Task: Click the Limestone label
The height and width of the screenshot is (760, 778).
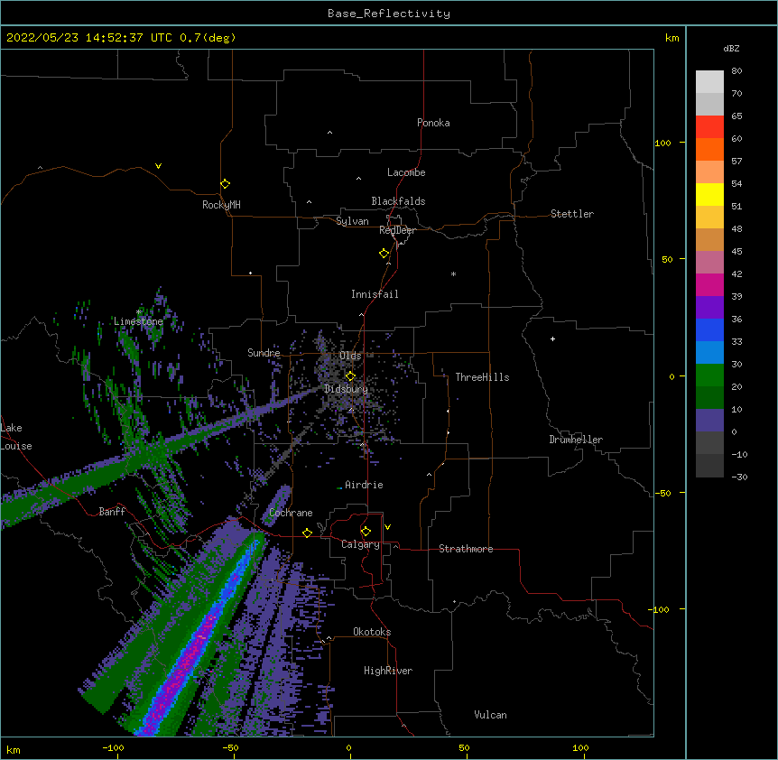Action: 138,321
